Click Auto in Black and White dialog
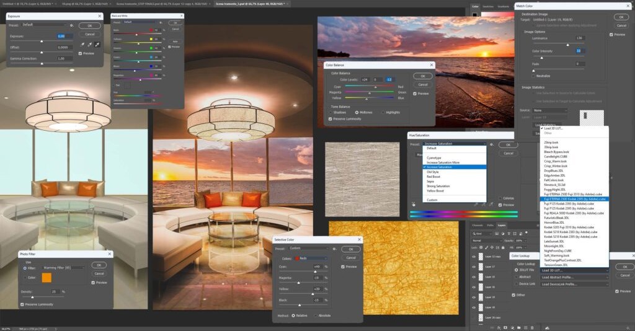This screenshot has height=331, width=635. [x=175, y=42]
